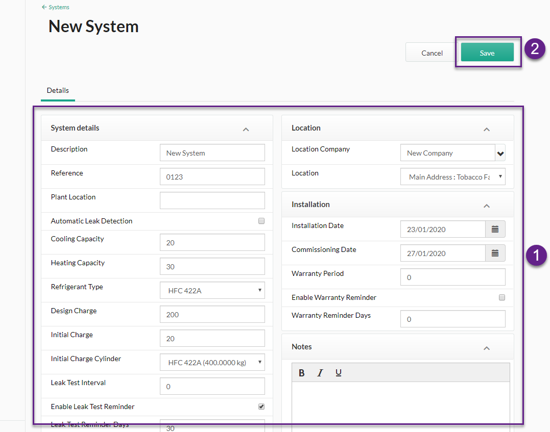Click the Reference input field

(x=212, y=176)
